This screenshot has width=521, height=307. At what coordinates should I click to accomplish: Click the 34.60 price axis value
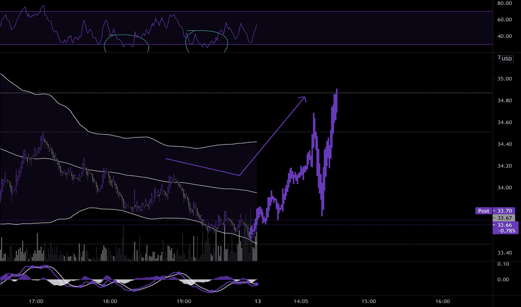point(505,122)
